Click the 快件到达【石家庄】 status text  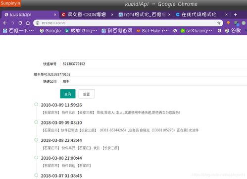[67, 166]
